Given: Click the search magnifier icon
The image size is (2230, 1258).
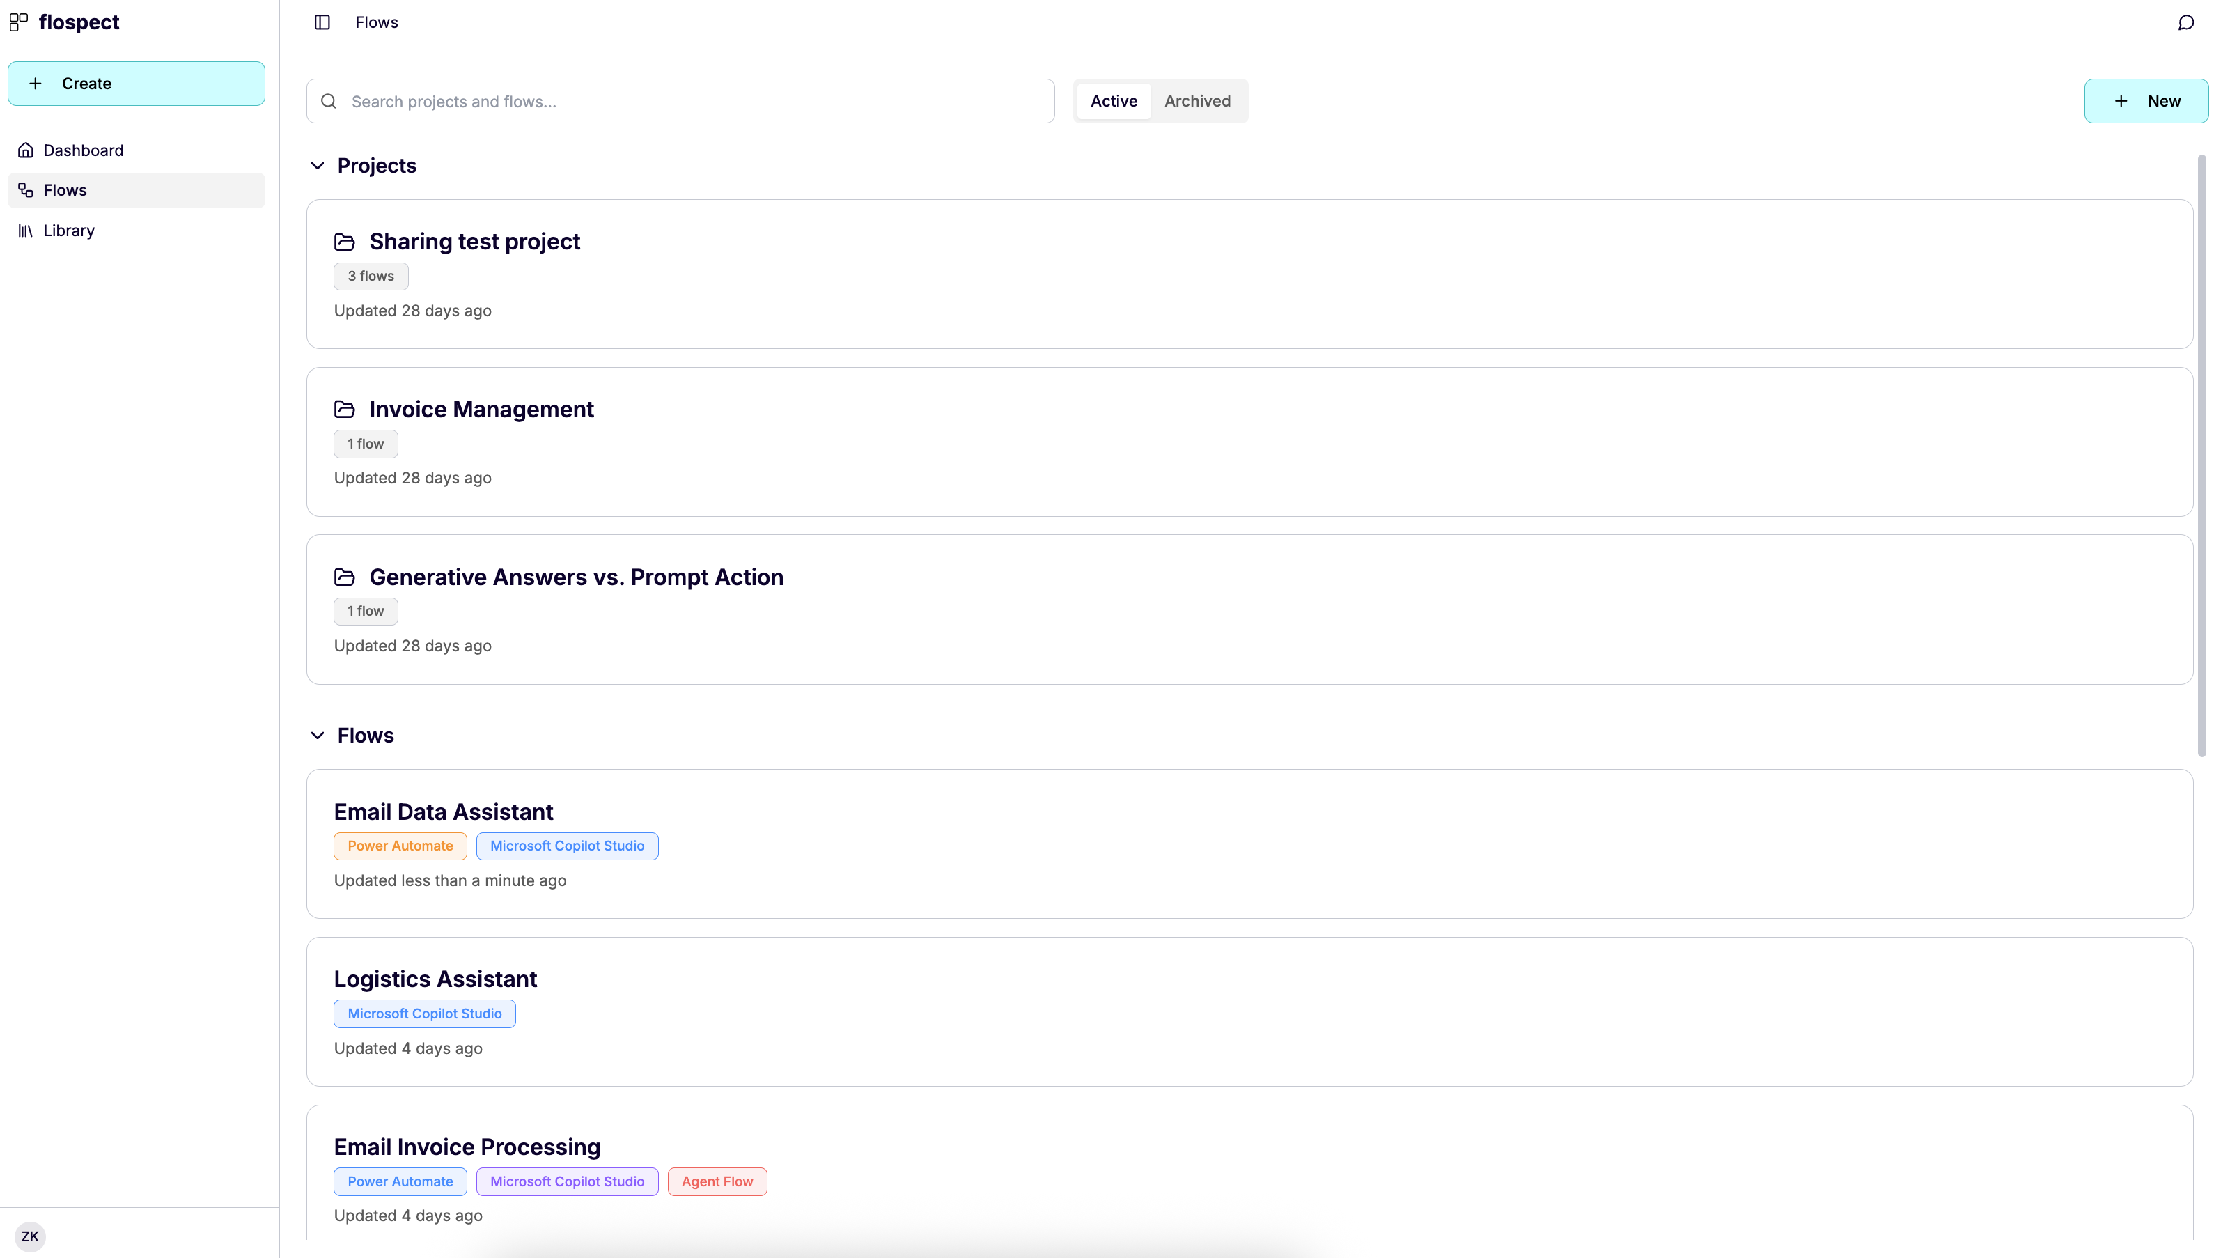Looking at the screenshot, I should tap(328, 100).
